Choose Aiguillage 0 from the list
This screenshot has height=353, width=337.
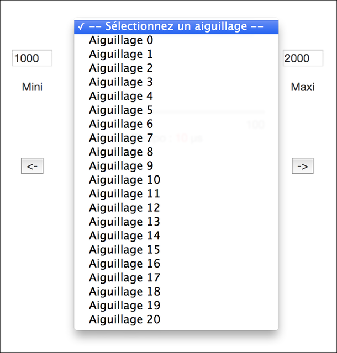pos(176,40)
